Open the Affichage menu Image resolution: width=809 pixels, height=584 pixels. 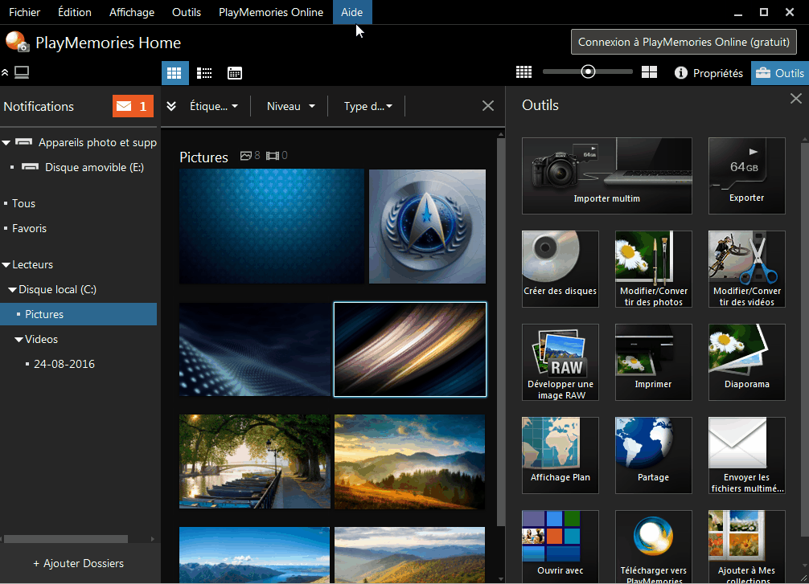coord(132,12)
